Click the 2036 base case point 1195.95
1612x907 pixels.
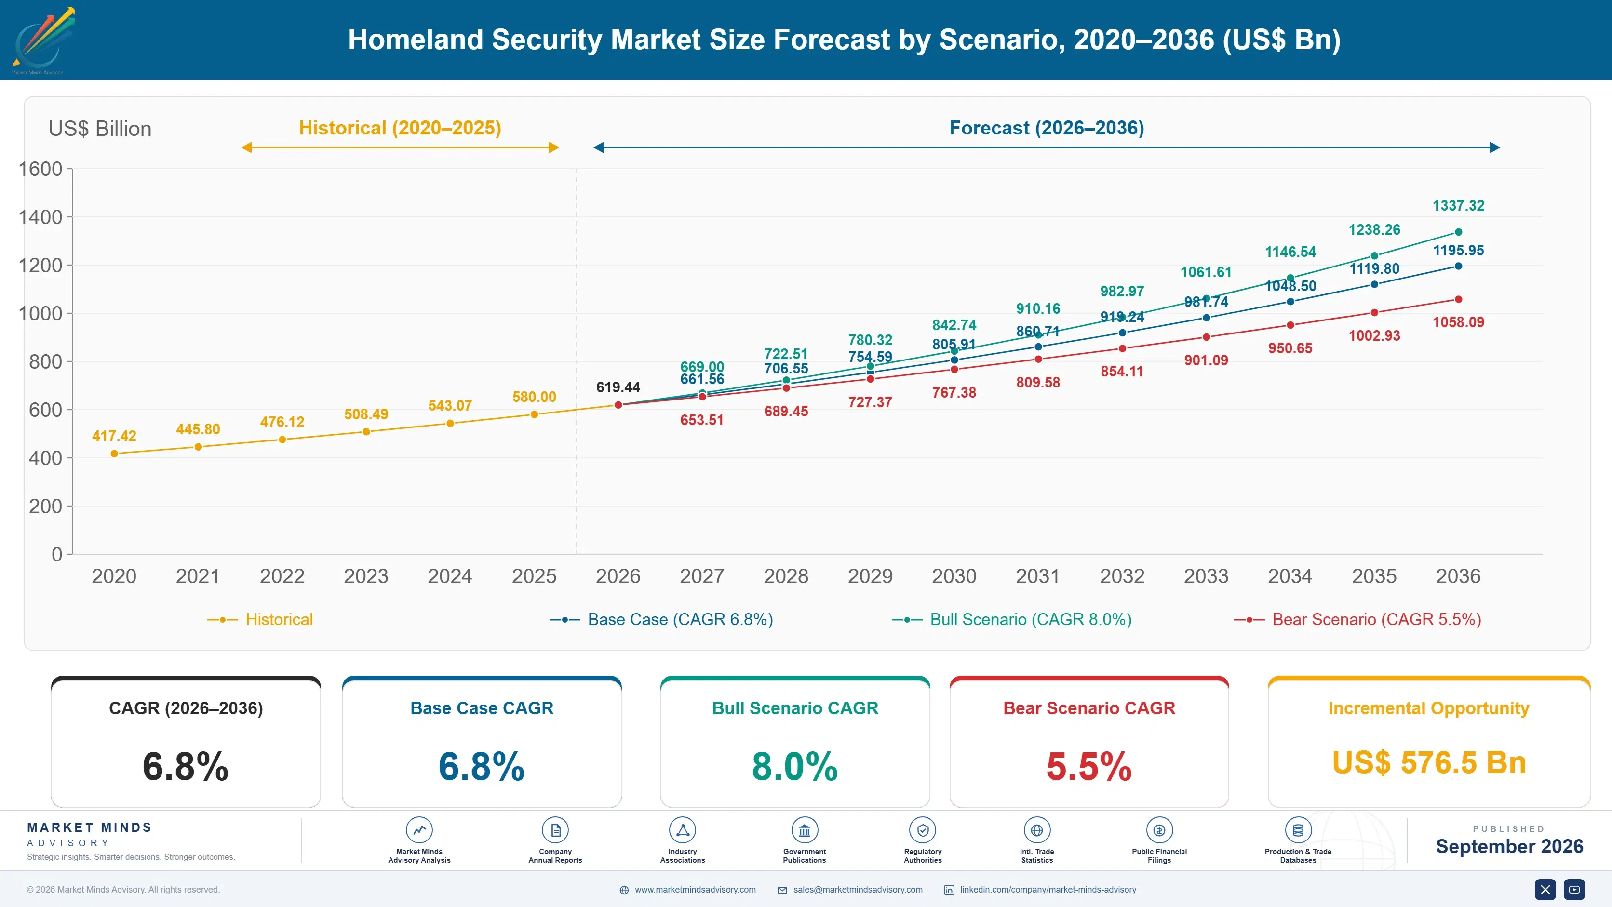pos(1458,266)
